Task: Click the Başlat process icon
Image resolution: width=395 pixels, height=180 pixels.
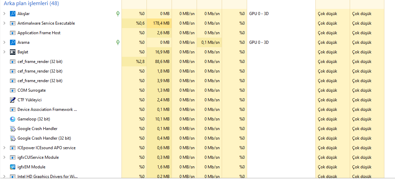Action: pos(13,52)
